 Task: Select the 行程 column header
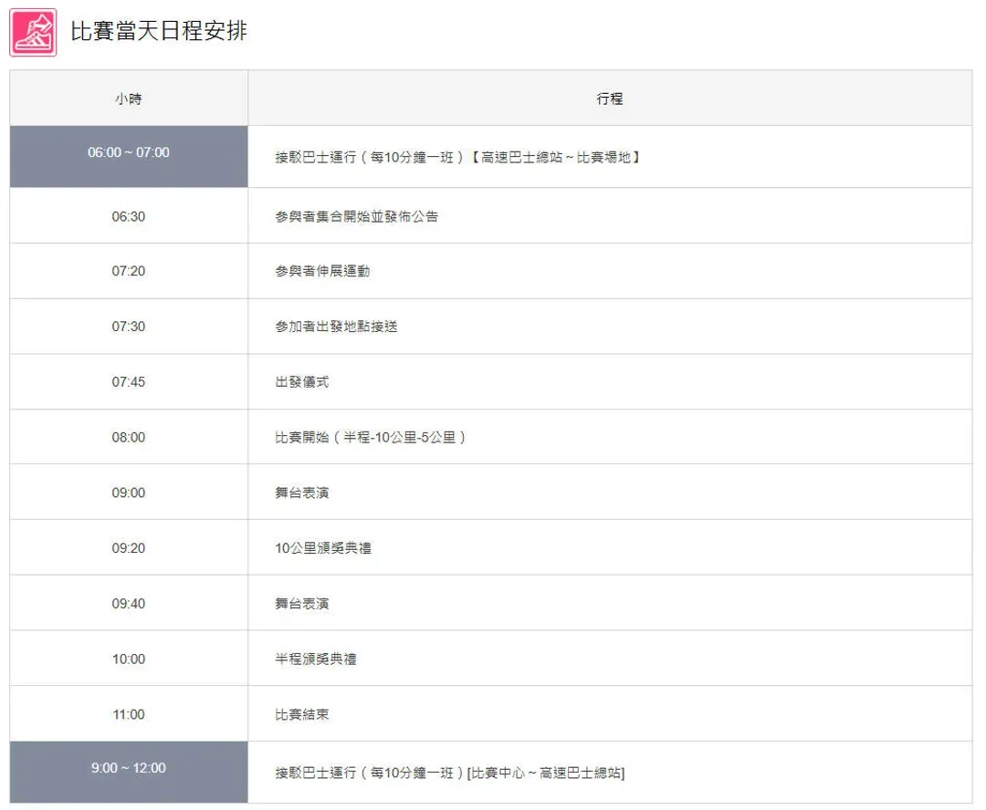609,99
